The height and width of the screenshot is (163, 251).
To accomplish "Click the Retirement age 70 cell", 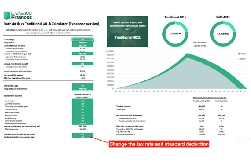I will 82,85.
